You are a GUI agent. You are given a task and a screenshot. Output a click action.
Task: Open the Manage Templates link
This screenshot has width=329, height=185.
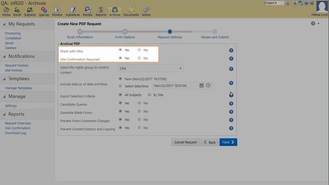[19, 88]
